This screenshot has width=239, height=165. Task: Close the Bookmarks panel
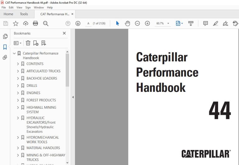(x=64, y=33)
